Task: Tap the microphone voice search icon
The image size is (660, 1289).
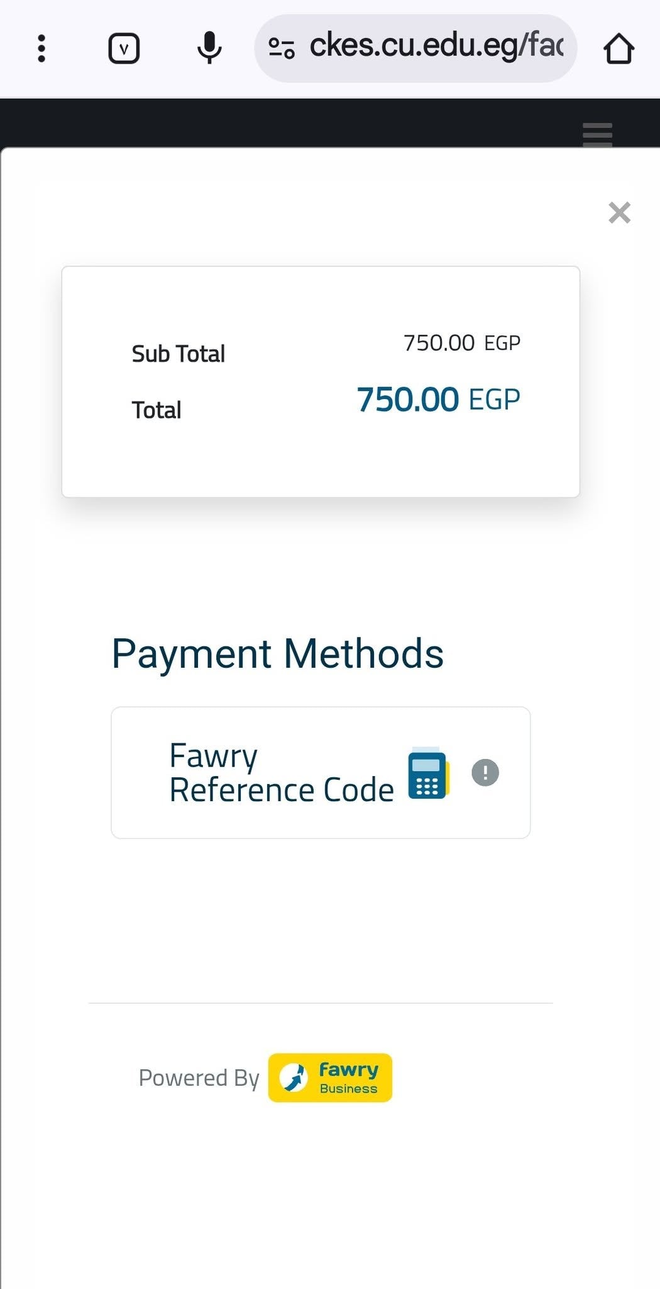Action: [209, 48]
